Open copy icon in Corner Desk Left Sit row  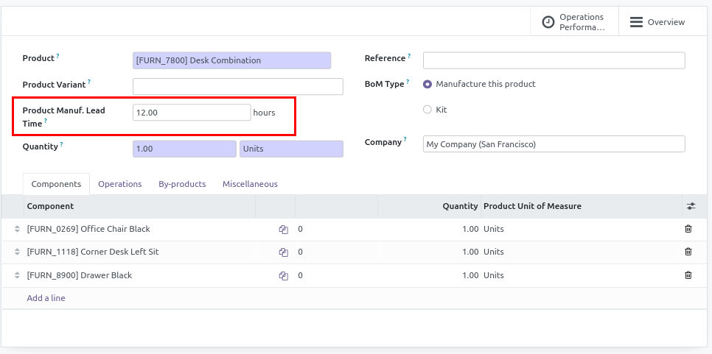tap(283, 252)
